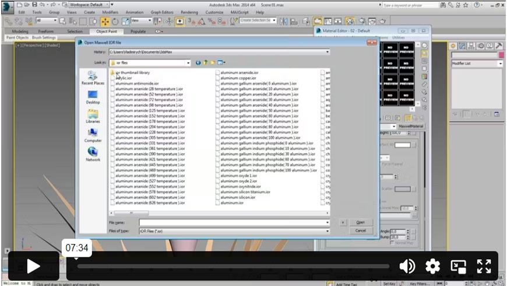
Task: Enable picture-in-picture mode
Action: click(x=458, y=266)
